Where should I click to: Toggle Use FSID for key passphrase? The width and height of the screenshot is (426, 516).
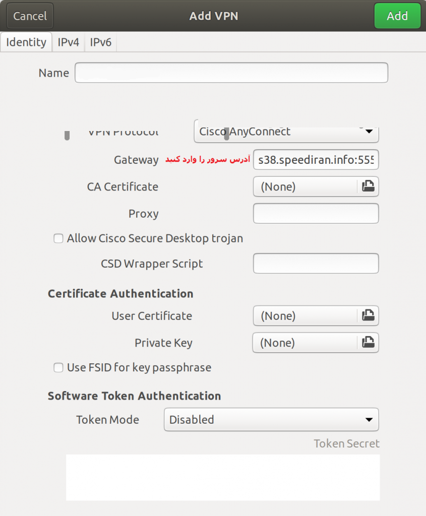coord(58,368)
